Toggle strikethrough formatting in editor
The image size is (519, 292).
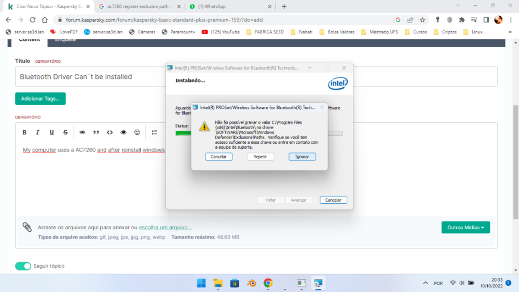click(x=65, y=132)
